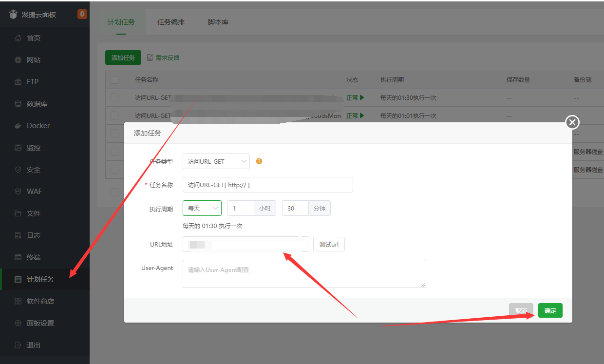Screen dimensions: 604x364
Task: Click the 备份到 column header
Action: pyautogui.click(x=583, y=79)
